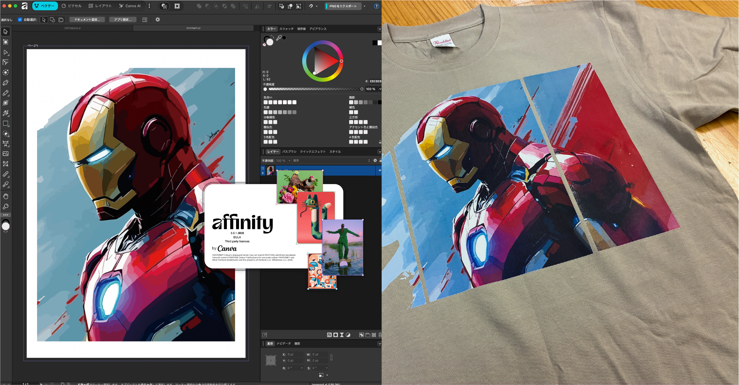Select the Color Picker tool in left toolbar
This screenshot has width=739, height=385.
(6, 185)
